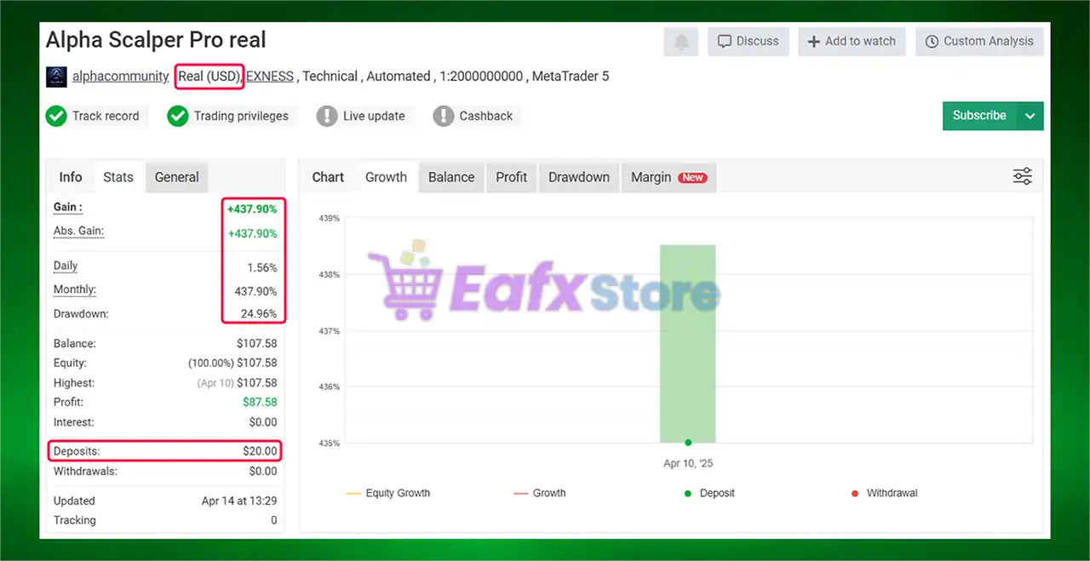Click the Deposits label

pos(77,451)
